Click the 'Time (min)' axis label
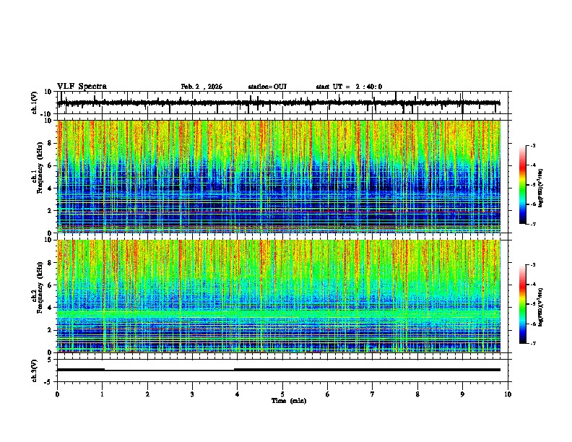Image resolution: width=572 pixels, height=442 pixels. tap(289, 401)
